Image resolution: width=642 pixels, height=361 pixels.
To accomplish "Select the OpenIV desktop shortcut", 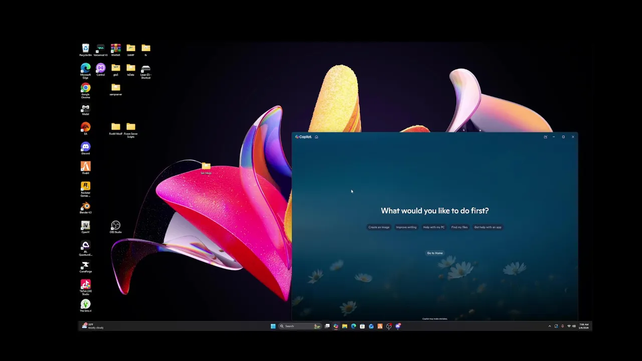I will coord(85,228).
